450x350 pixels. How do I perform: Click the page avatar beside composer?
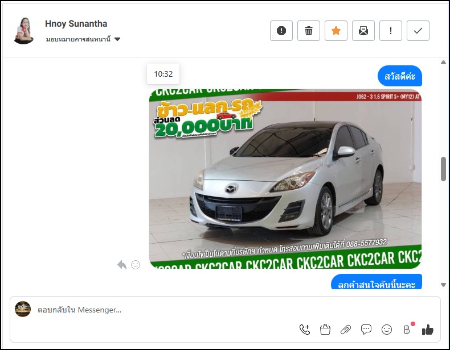[23, 309]
